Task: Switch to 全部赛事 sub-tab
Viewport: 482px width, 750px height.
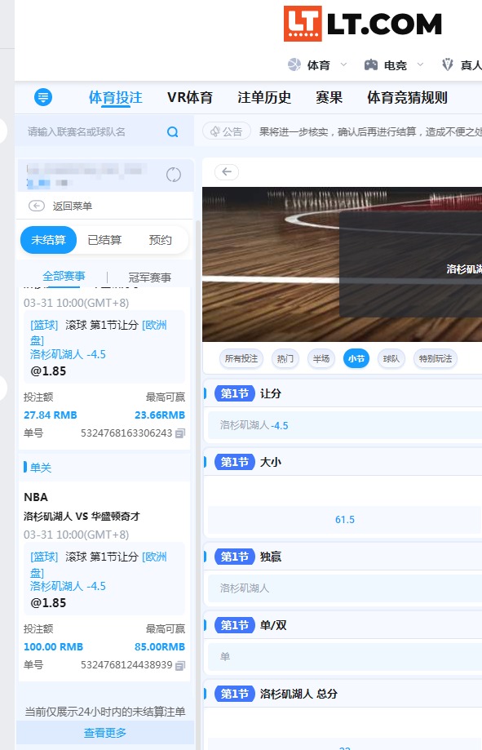Action: point(64,277)
